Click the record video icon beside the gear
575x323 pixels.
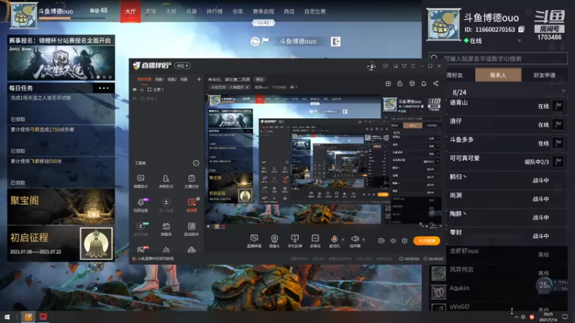pyautogui.click(x=382, y=240)
